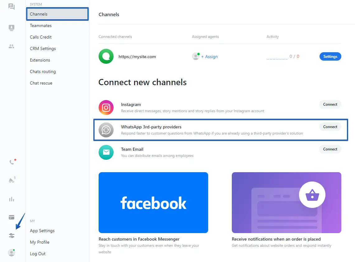Click the Facebook Messenger banner

pyautogui.click(x=153, y=203)
